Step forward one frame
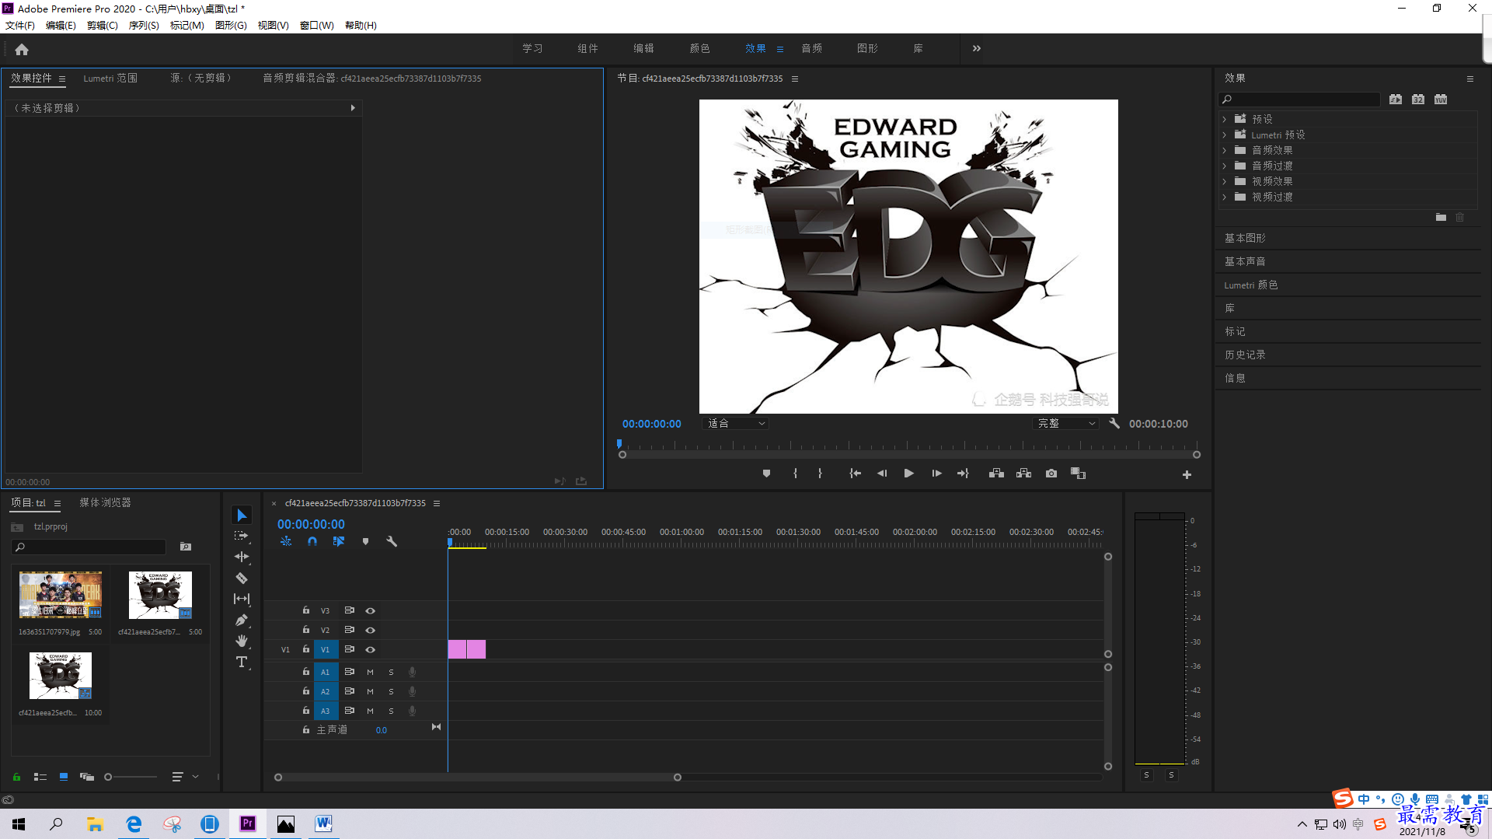 pyautogui.click(x=936, y=474)
